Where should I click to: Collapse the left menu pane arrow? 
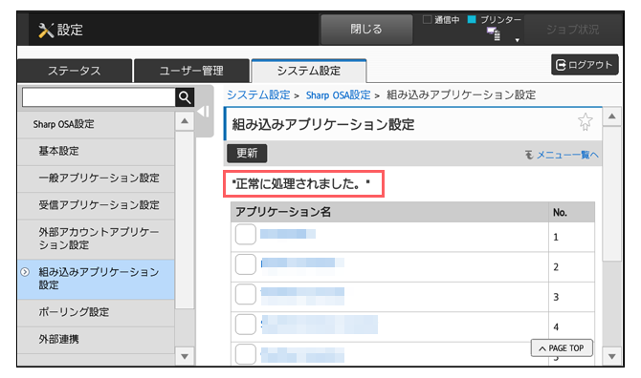click(203, 112)
